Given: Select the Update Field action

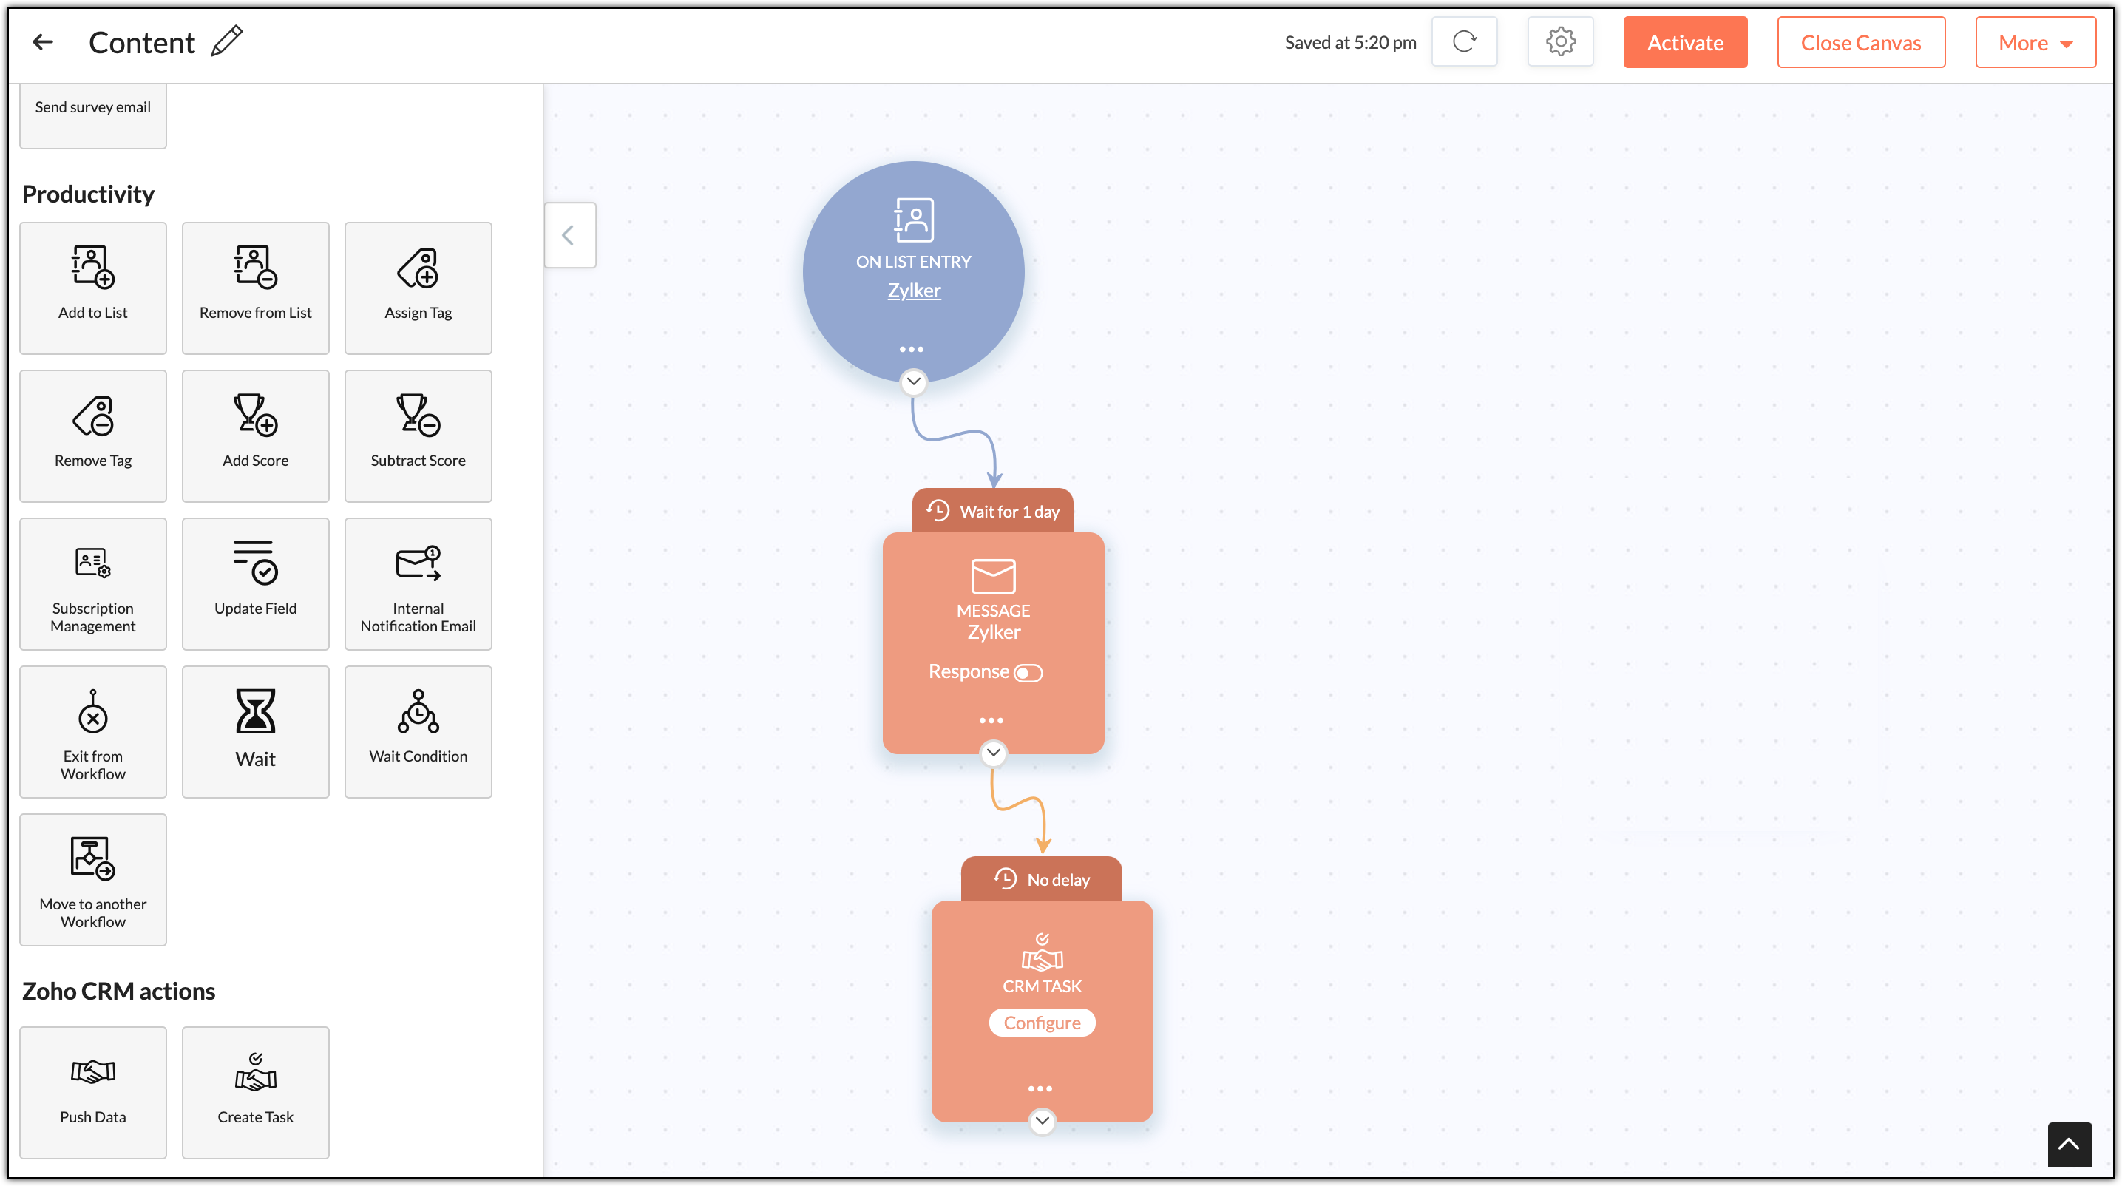Looking at the screenshot, I should pyautogui.click(x=255, y=584).
